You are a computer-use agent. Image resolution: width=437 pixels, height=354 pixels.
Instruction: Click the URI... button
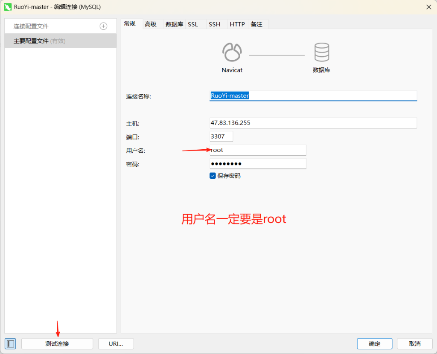click(116, 344)
